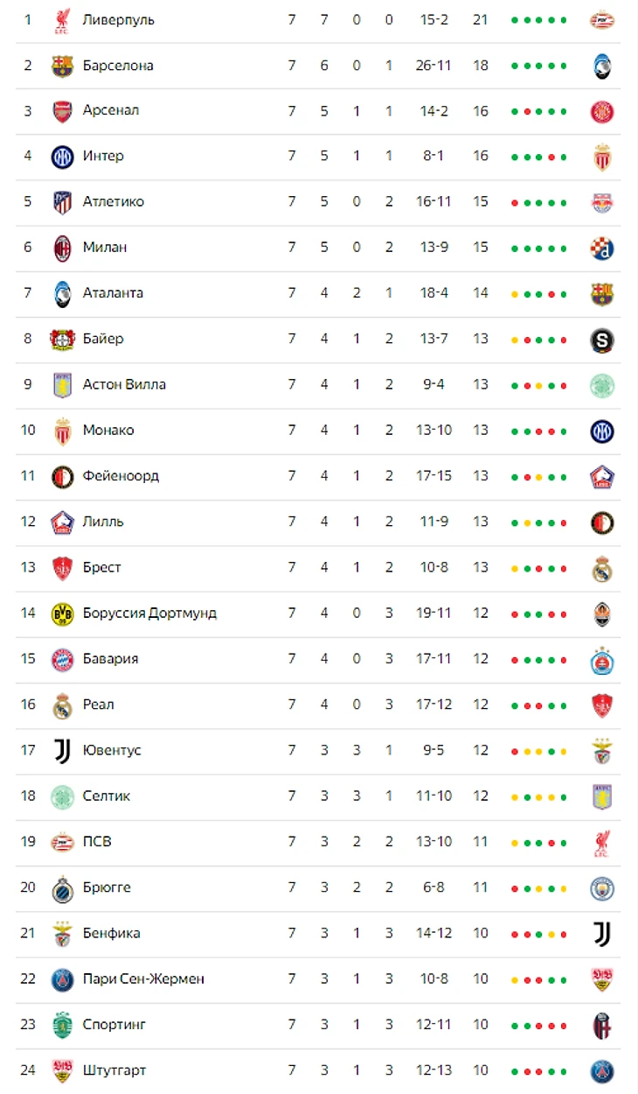
Task: Go to the Фейеноорд team page
Action: coord(121,476)
